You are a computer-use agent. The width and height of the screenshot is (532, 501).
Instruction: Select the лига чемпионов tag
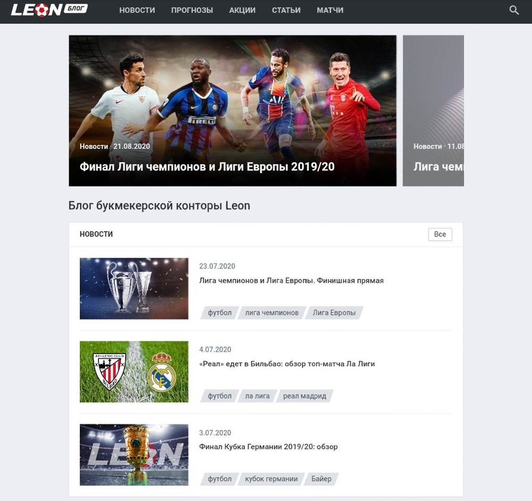[272, 313]
